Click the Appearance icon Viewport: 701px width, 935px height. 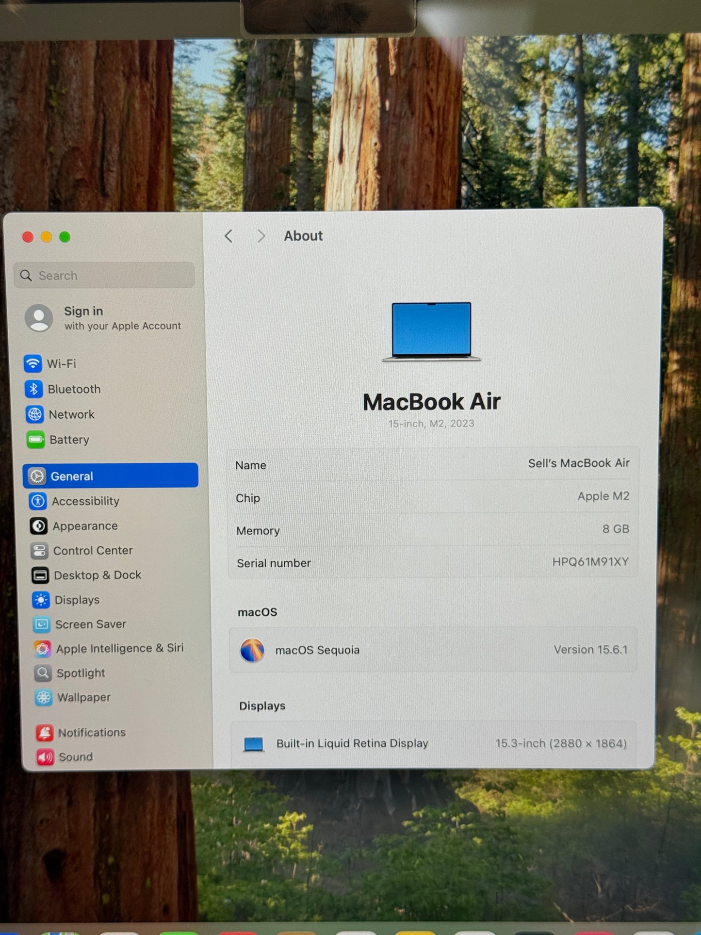[39, 525]
